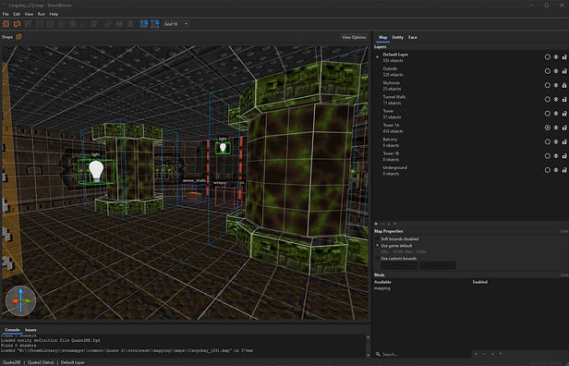Select the Create Brush tool
Viewport: 569px width, 366px height.
[6, 24]
